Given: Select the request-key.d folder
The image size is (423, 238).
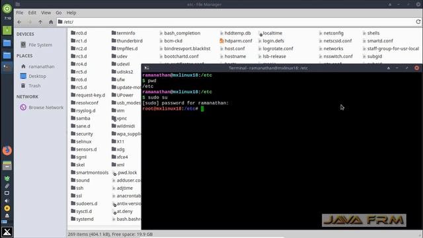Looking at the screenshot, I should coord(88,95).
